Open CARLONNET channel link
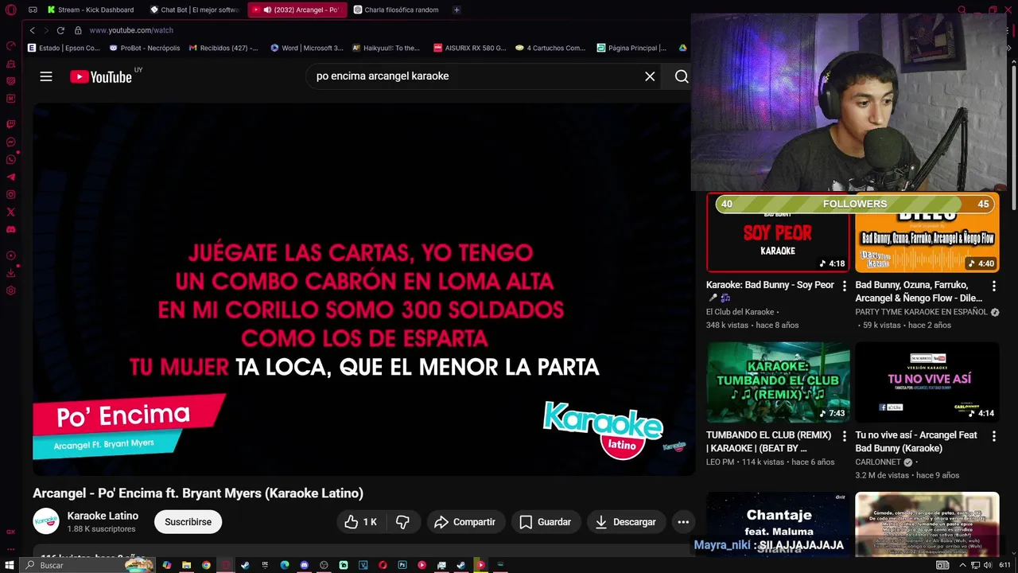 click(x=878, y=462)
